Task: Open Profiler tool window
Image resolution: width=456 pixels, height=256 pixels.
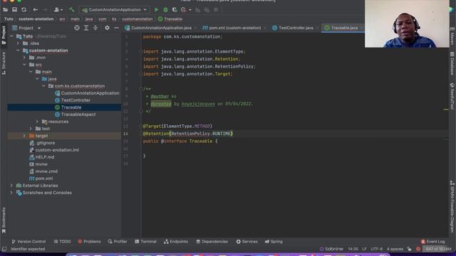Action: (x=118, y=242)
